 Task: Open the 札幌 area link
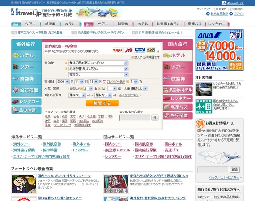click(48, 117)
